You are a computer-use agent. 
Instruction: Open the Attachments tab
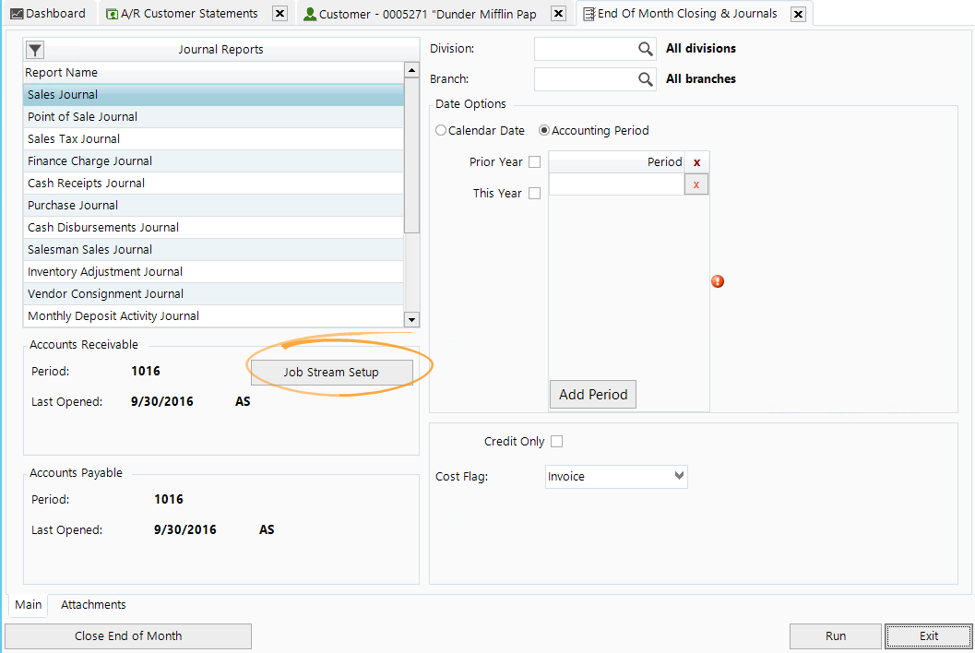click(93, 605)
